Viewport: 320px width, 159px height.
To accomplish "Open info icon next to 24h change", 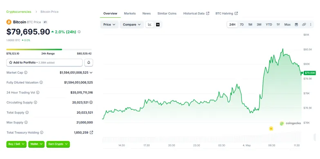I will pyautogui.click(x=79, y=32).
